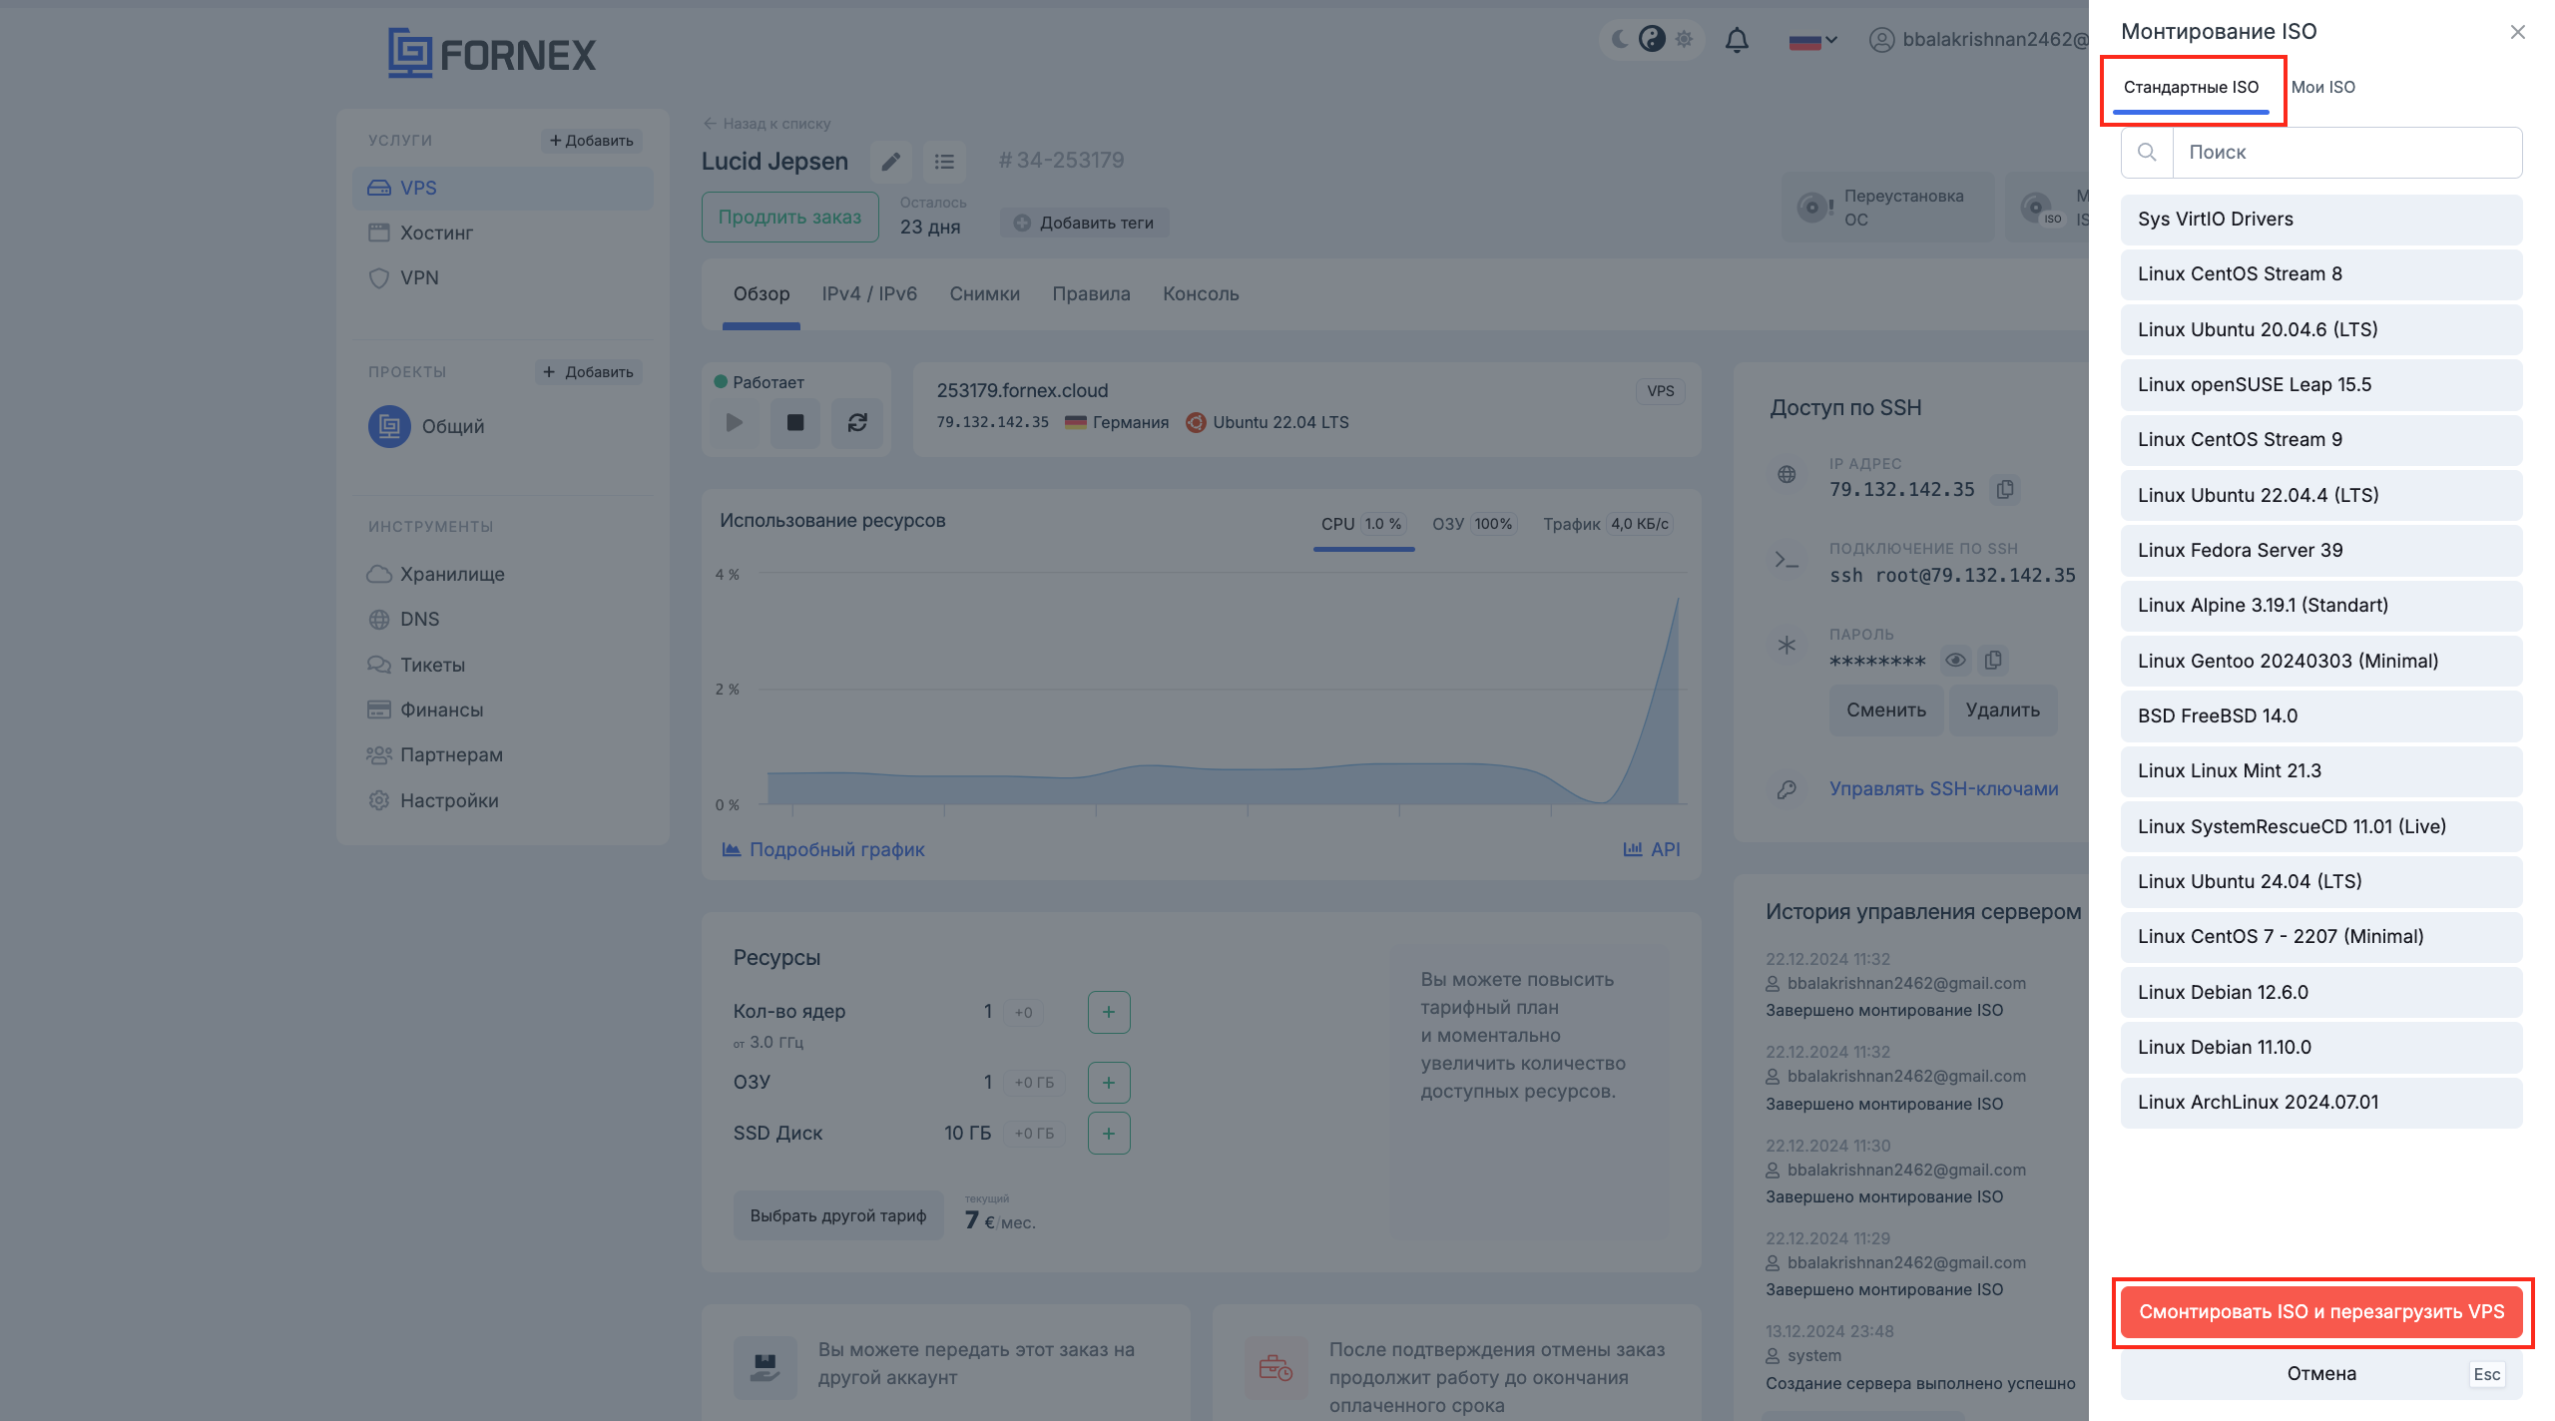Pick Linux Ubuntu 24.04 (LTS)
2555x1421 pixels.
click(2320, 881)
